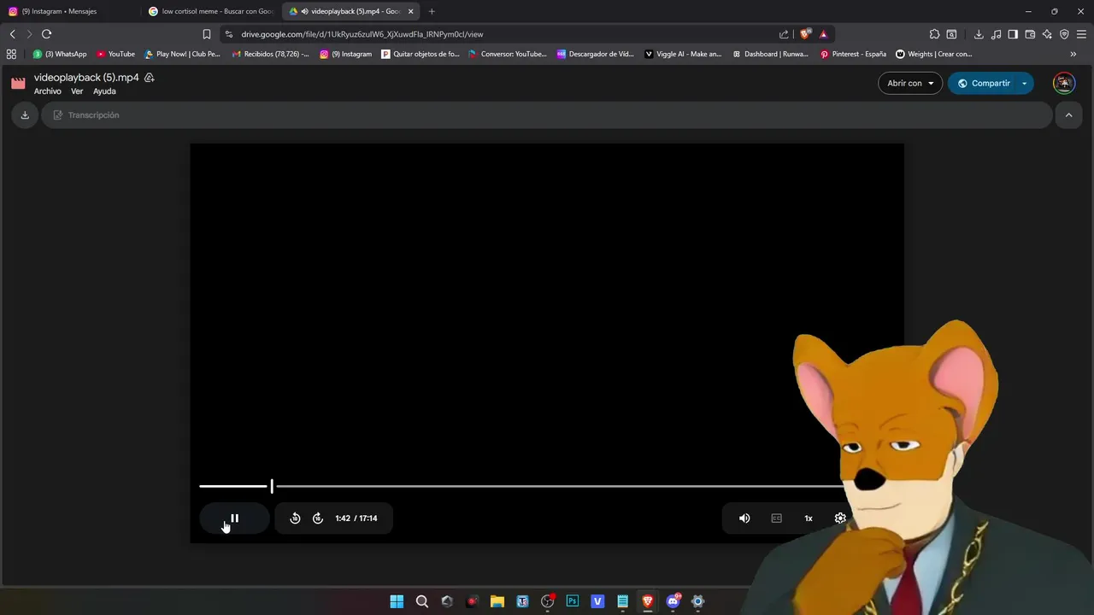Change the 1x playback speed
The image size is (1094, 615).
[809, 518]
